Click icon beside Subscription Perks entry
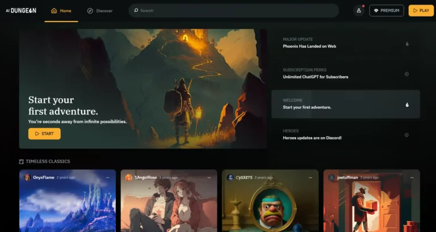The image size is (436, 232). click(x=407, y=74)
